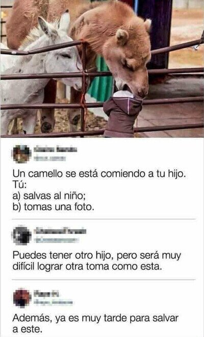Image resolution: width=204 pixels, height=337 pixels.
Task: Click the blurred timestamp under third commenter's name
Action: [x=53, y=302]
